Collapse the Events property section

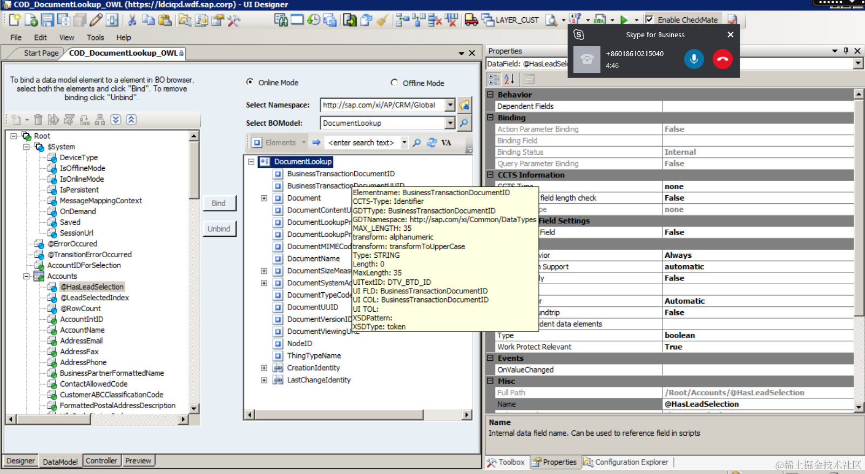[x=491, y=358]
